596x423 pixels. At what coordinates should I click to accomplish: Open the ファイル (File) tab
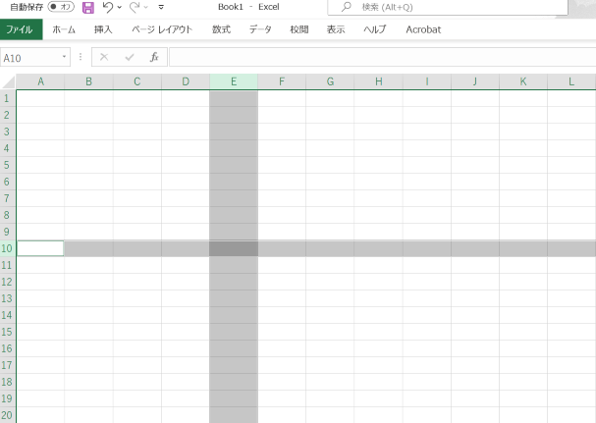pyautogui.click(x=21, y=29)
